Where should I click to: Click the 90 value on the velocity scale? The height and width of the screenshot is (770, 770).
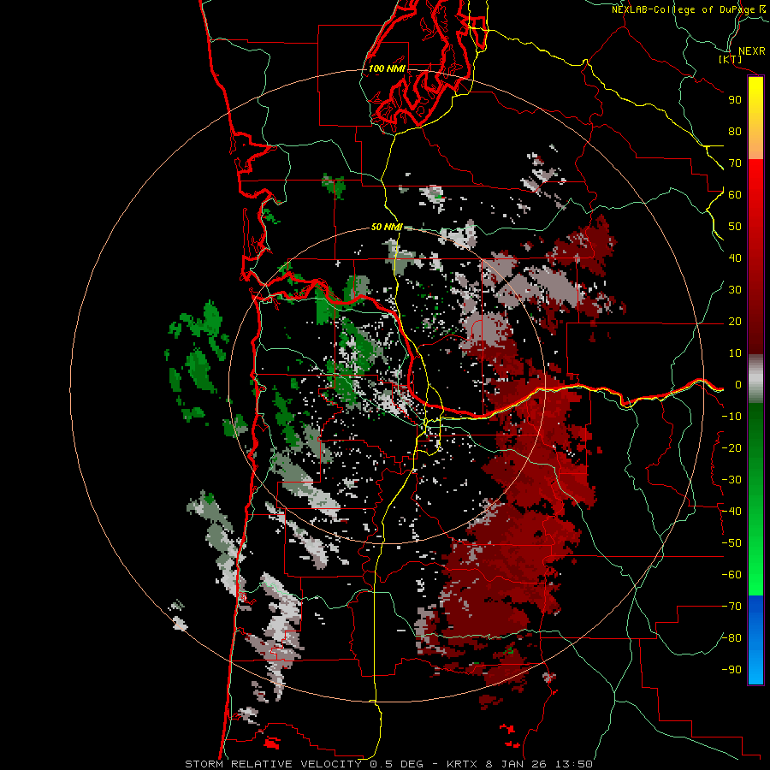[x=735, y=100]
